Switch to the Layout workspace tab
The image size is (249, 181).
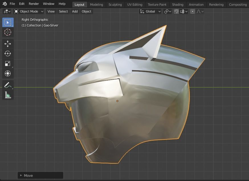(79, 5)
